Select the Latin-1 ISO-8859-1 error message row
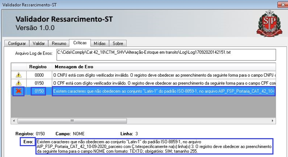288x157 pixels. (x=164, y=91)
